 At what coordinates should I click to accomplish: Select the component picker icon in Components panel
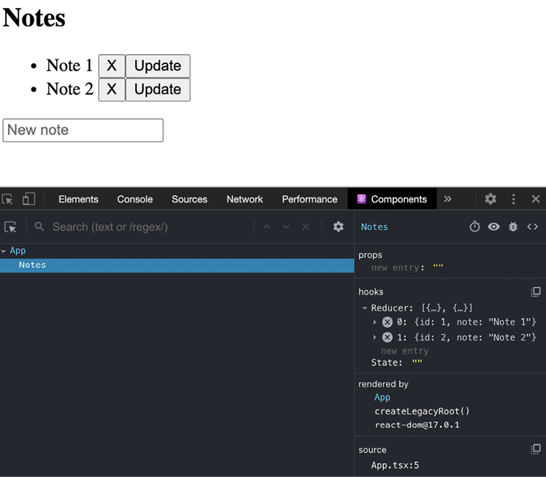coord(11,226)
